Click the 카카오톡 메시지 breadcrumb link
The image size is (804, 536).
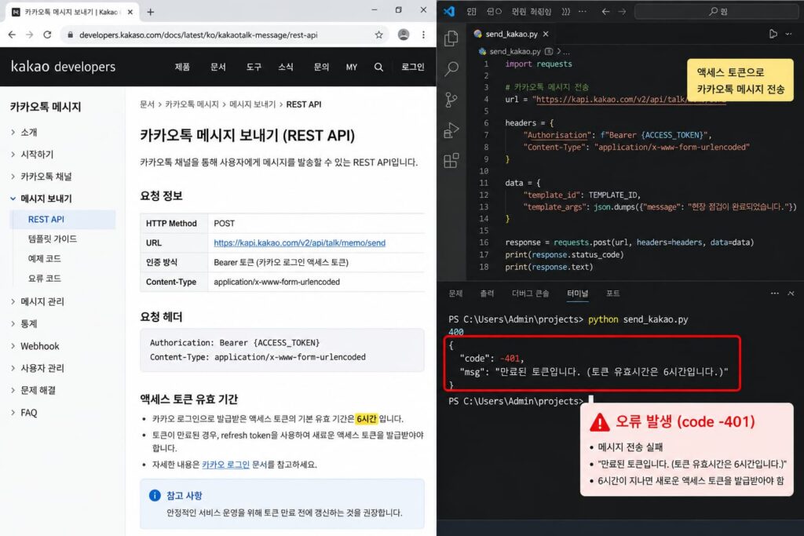(192, 104)
